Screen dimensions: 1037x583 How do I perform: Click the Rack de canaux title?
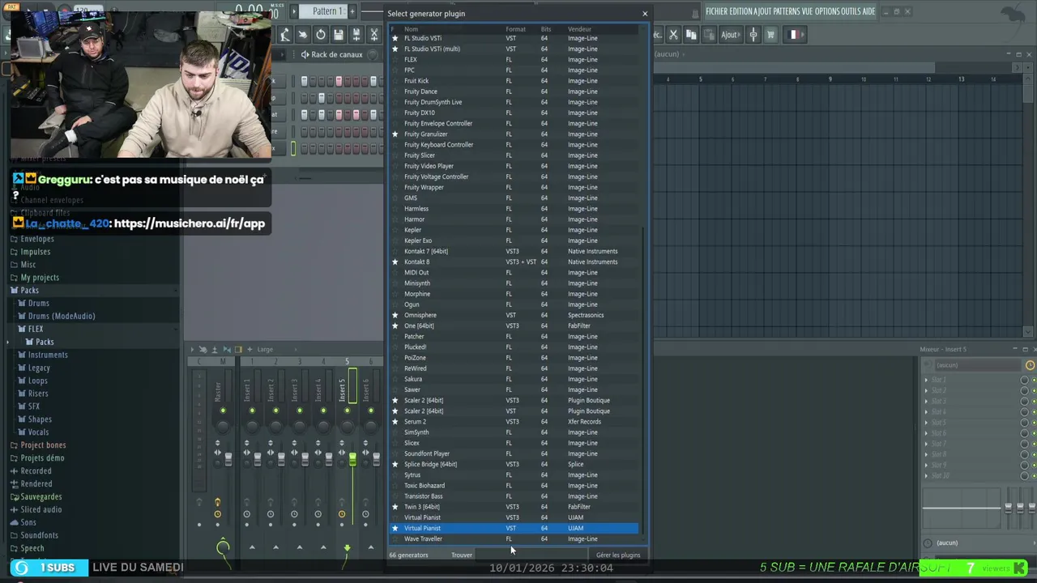[x=337, y=54]
